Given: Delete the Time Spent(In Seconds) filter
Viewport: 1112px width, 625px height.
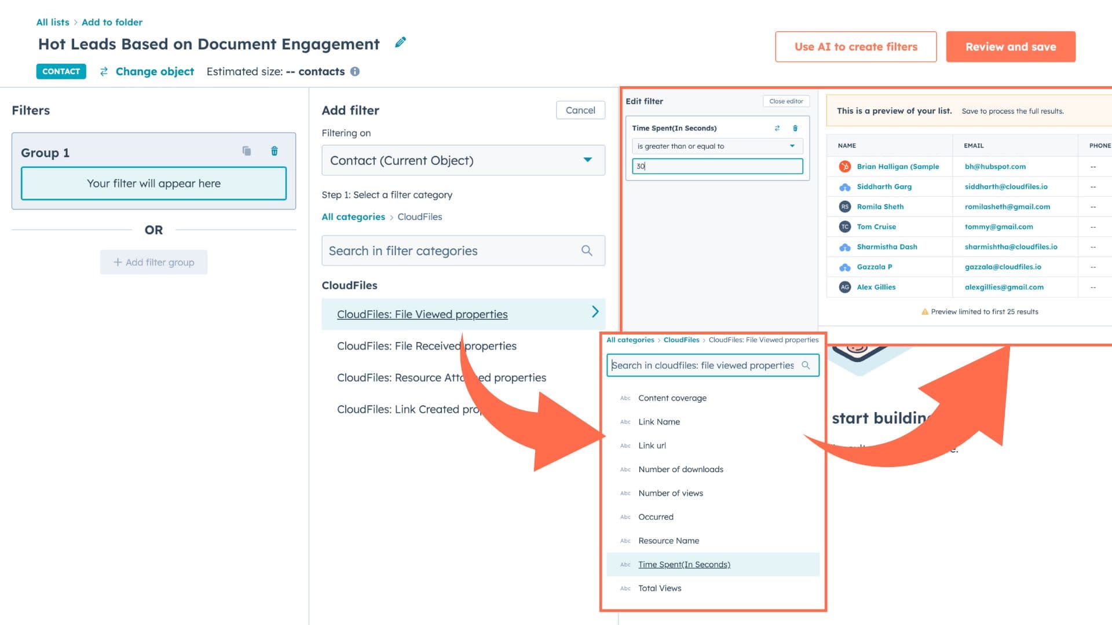Looking at the screenshot, I should 795,128.
